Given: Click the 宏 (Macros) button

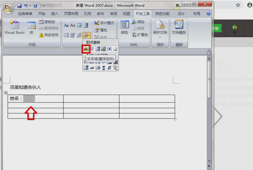Looking at the screenshot, I should click(x=31, y=28).
